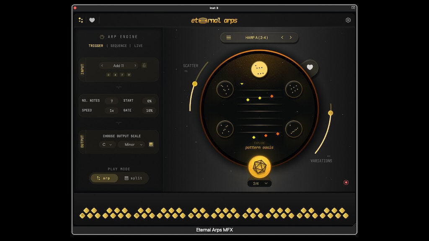
Task: Select the highlighted top pattern orb
Action: pos(259,69)
